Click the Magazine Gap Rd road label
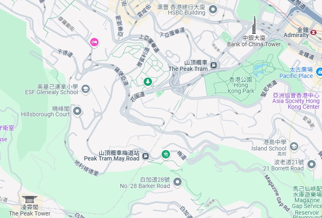 (x=276, y=193)
